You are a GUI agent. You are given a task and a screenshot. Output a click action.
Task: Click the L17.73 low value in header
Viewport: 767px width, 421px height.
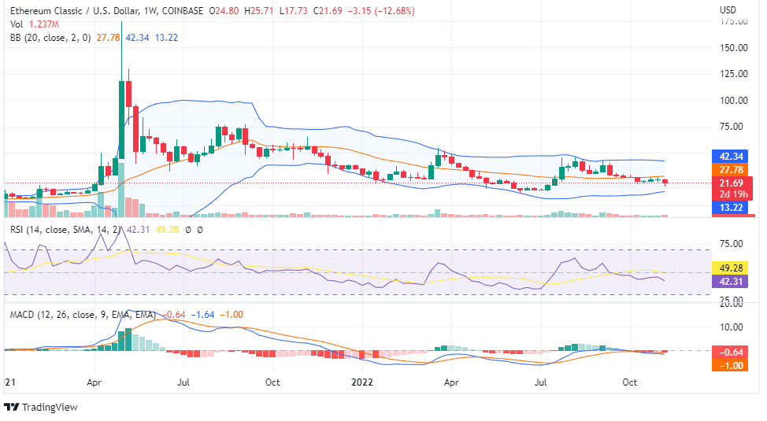pyautogui.click(x=294, y=11)
